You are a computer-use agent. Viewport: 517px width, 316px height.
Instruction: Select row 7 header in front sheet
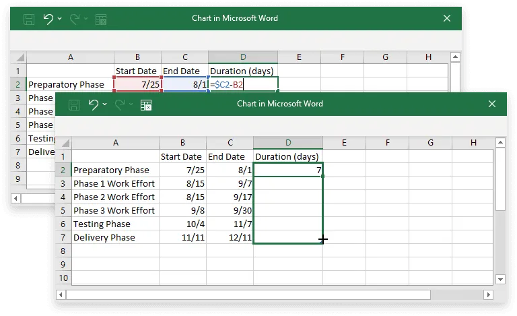63,237
